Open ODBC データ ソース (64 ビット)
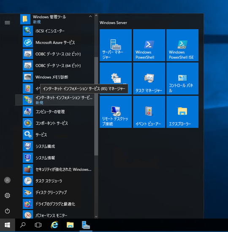This screenshot has height=232, width=228. (54, 66)
